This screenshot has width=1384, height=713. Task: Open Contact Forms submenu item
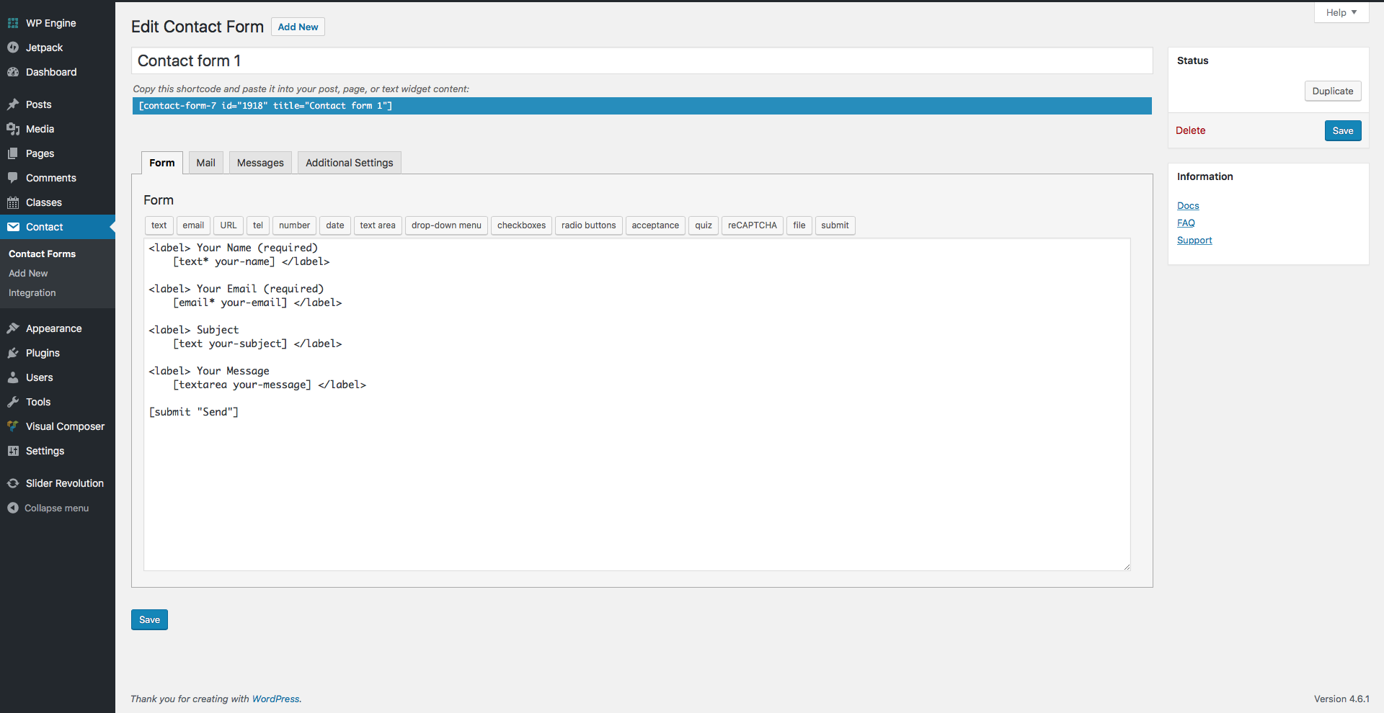pos(42,254)
